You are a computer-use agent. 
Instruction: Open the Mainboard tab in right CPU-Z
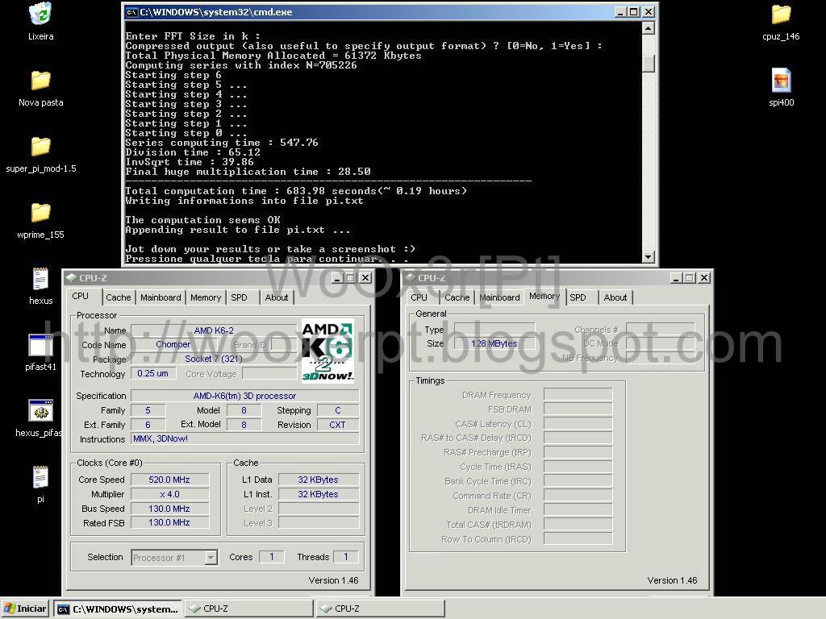click(x=499, y=297)
